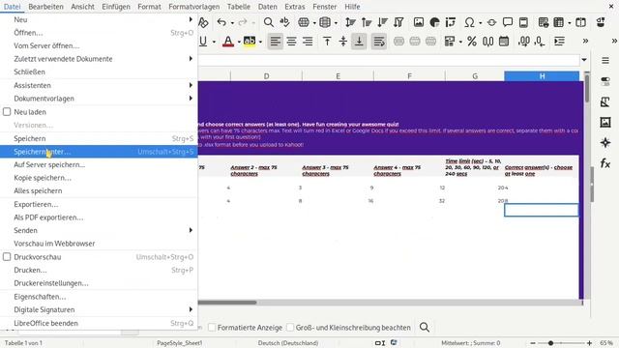
Task: Remove a decimal place icon
Action: pyautogui.click(x=540, y=42)
